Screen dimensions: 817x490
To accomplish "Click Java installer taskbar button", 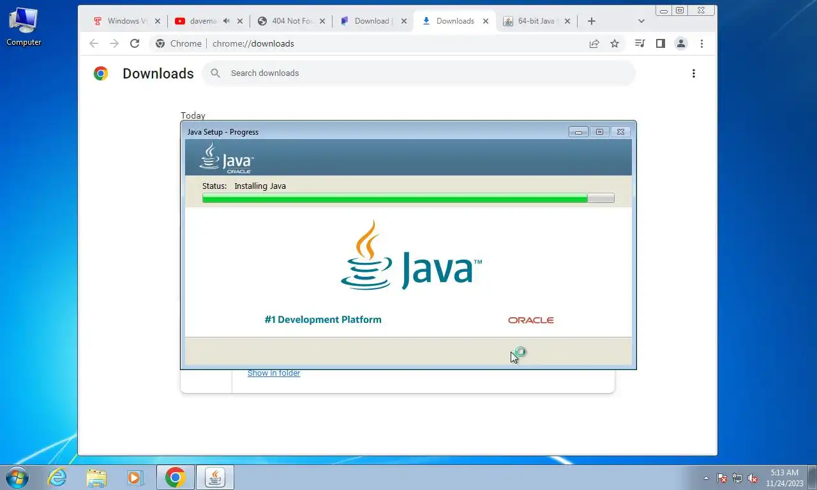I will click(215, 477).
